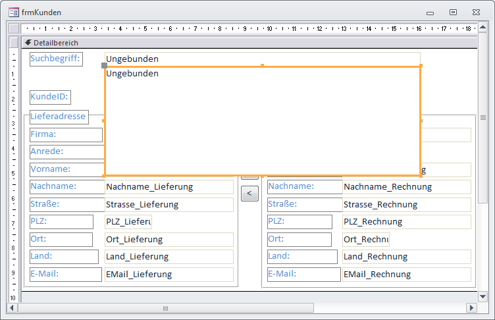495x320 pixels.
Task: Click the horizontal scrollbar right arrow
Action: point(471,307)
